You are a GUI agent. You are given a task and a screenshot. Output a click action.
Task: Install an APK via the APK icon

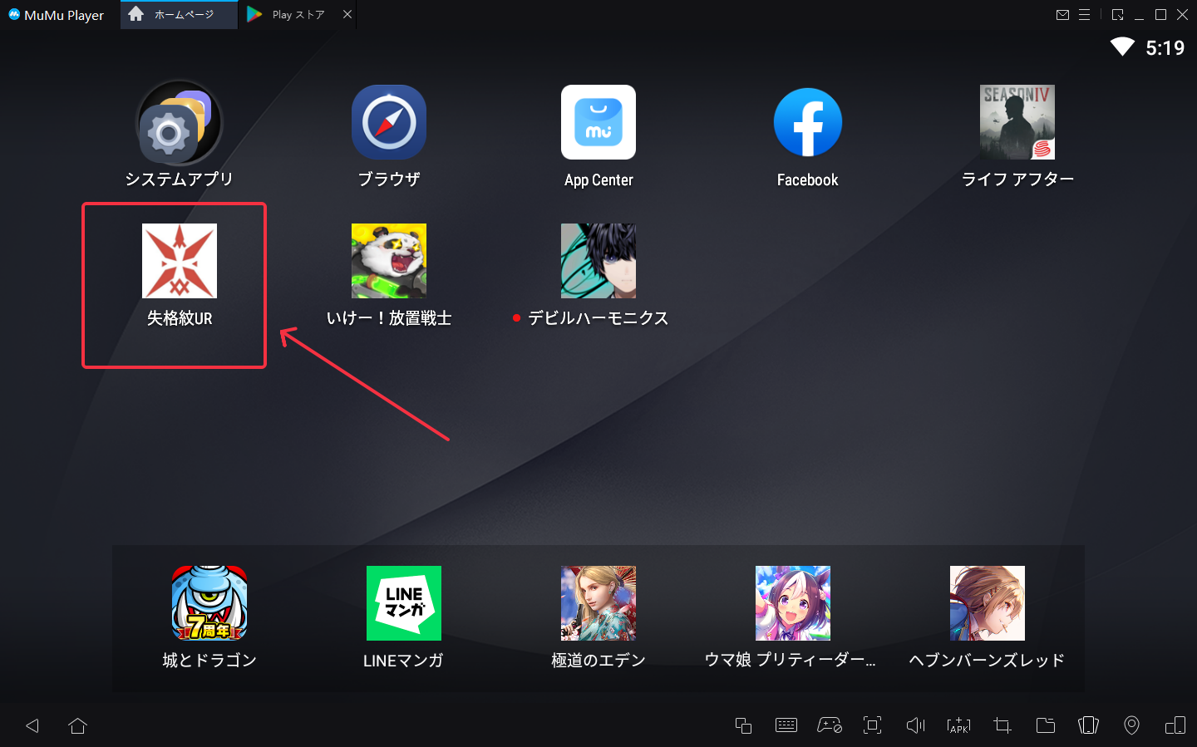pos(958,725)
